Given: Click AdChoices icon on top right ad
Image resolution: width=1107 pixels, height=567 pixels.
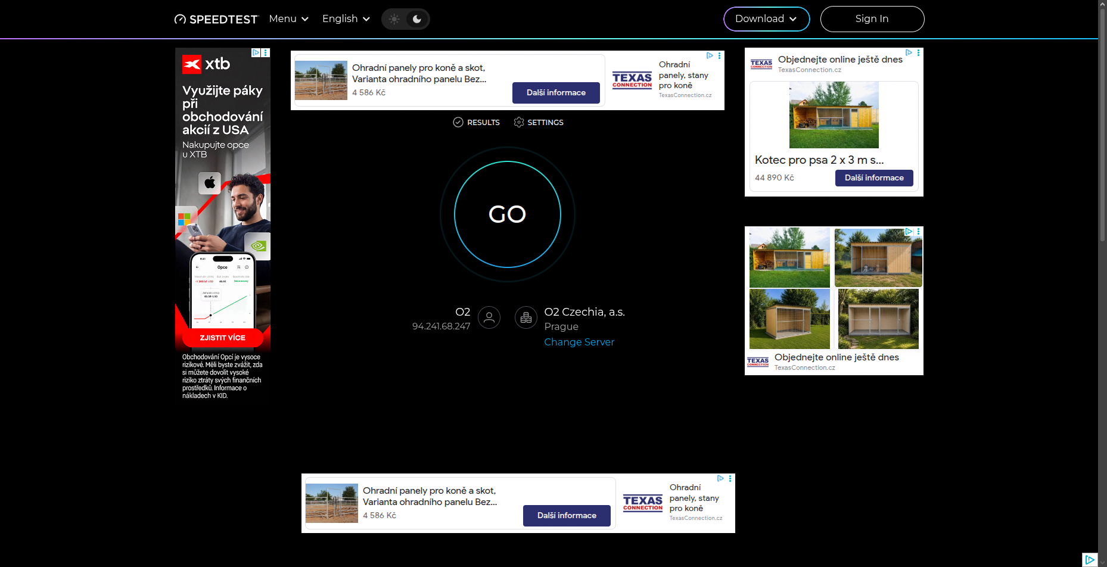Looking at the screenshot, I should coord(909,52).
